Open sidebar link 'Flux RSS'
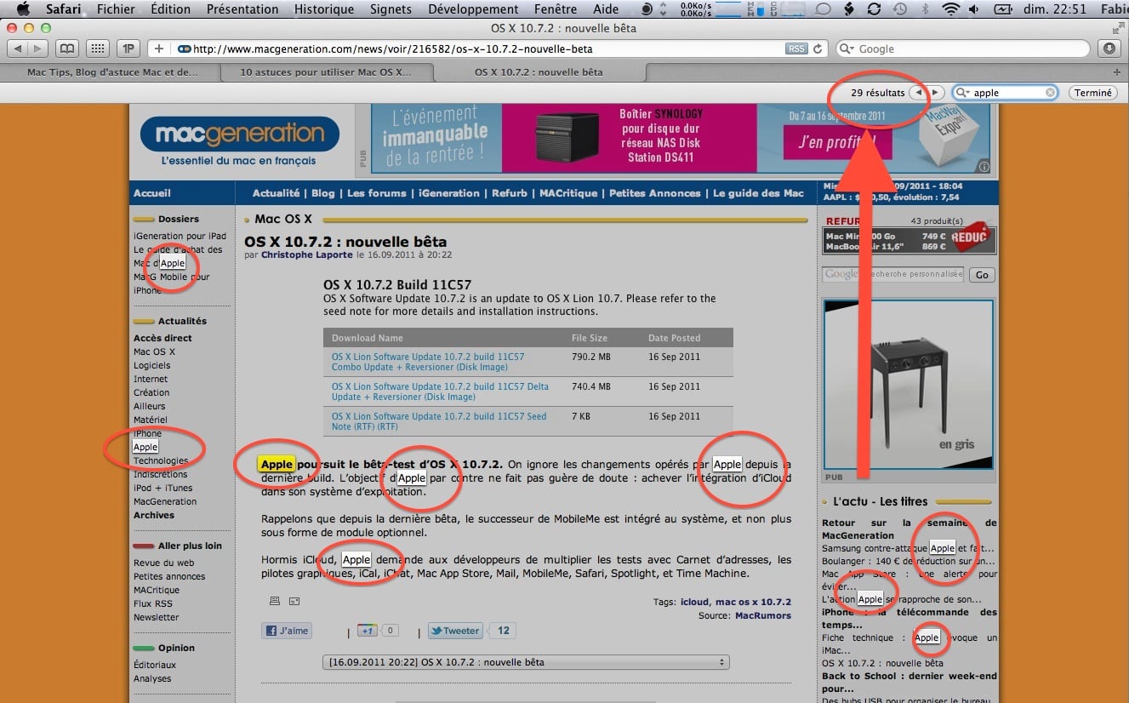Image resolution: width=1129 pixels, height=703 pixels. (153, 603)
